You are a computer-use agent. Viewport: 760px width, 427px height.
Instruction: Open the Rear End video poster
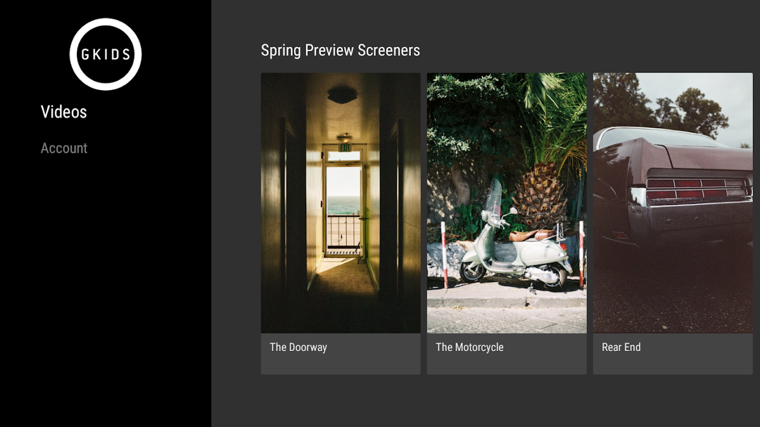coord(672,203)
